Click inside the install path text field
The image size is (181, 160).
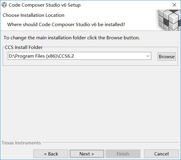coord(79,56)
